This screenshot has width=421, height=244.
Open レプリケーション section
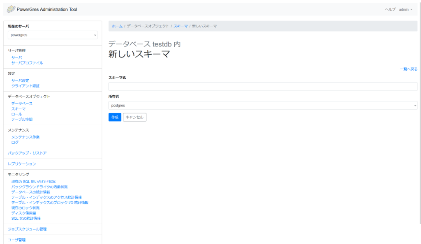22,164
